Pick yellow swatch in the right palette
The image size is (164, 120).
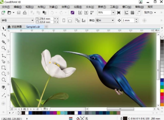click(162, 91)
